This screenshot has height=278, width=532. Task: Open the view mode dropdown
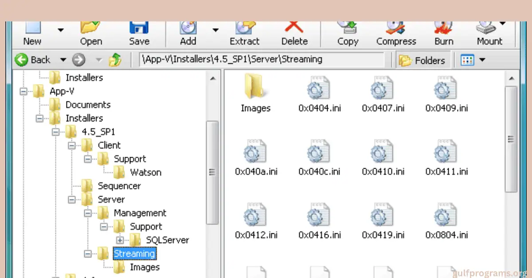coord(482,60)
